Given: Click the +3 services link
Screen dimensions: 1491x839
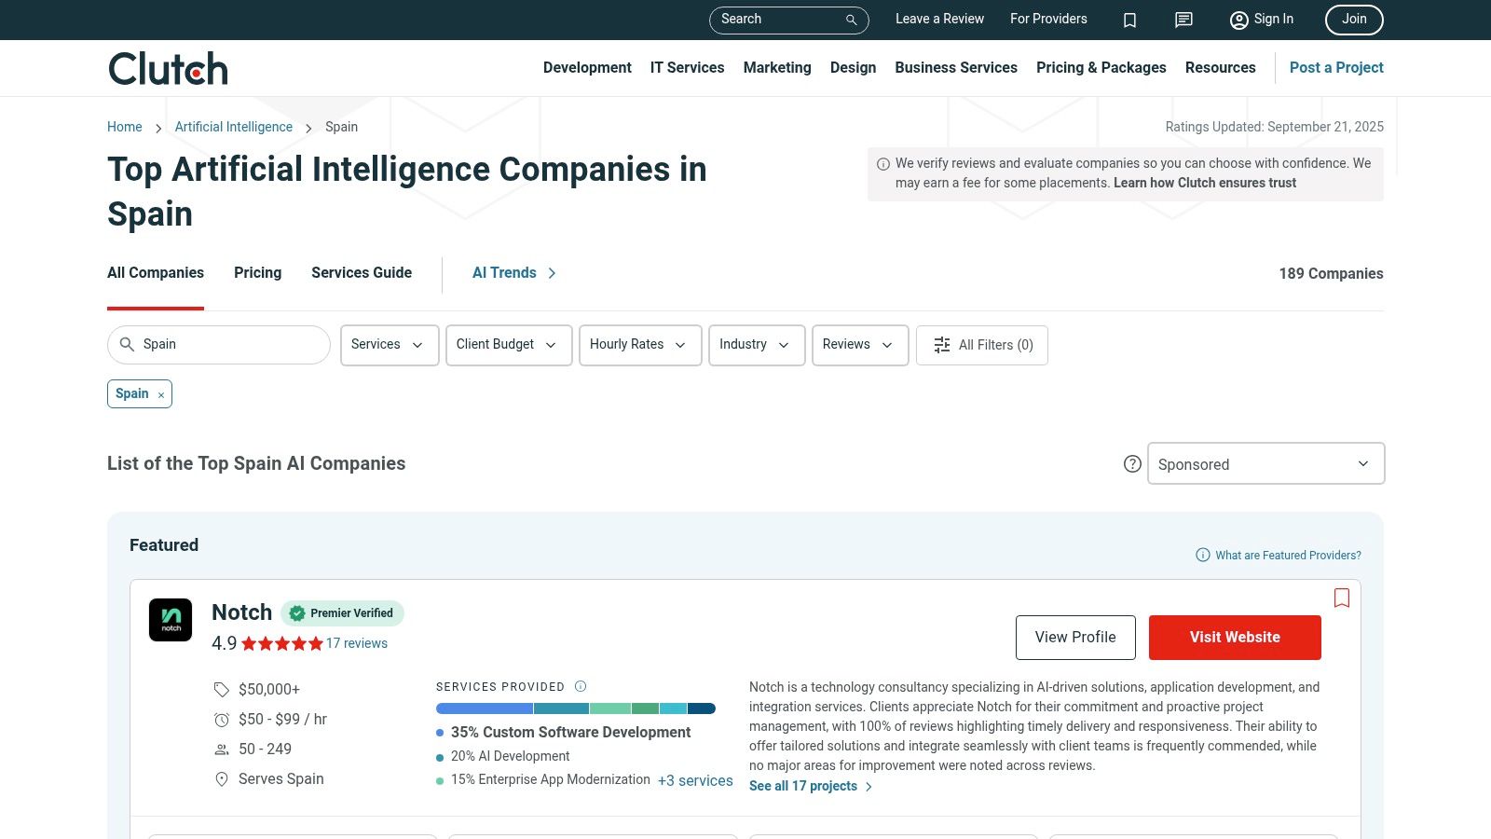Looking at the screenshot, I should [695, 780].
